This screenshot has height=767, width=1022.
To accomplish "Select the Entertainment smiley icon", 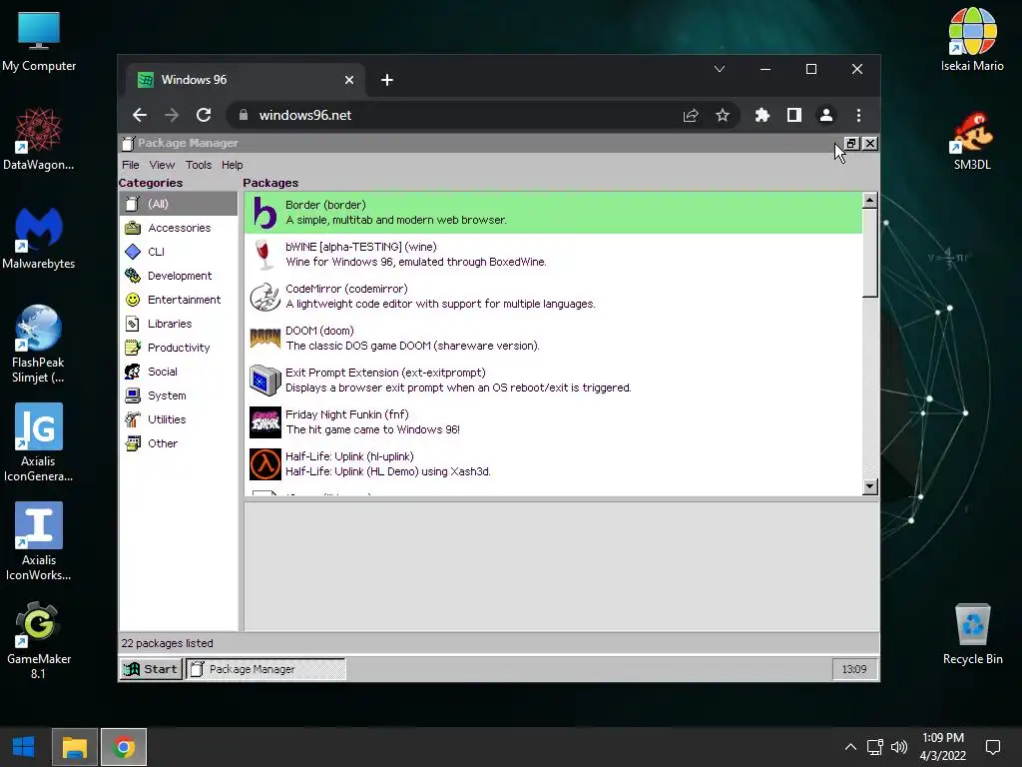I will tap(133, 300).
